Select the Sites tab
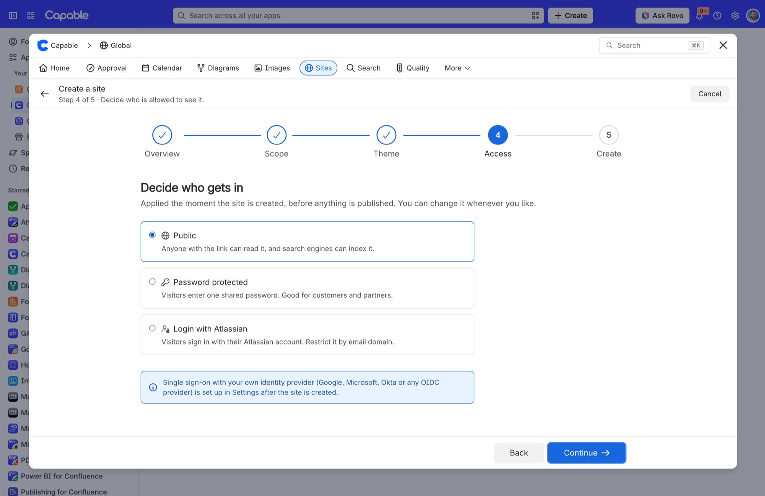 pyautogui.click(x=318, y=68)
